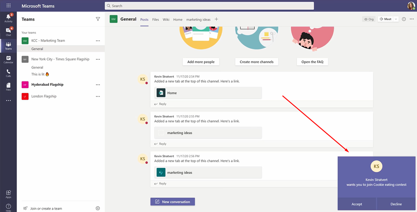Open the Wiki tab
Screen dimensions: 417x212
[x=166, y=19]
